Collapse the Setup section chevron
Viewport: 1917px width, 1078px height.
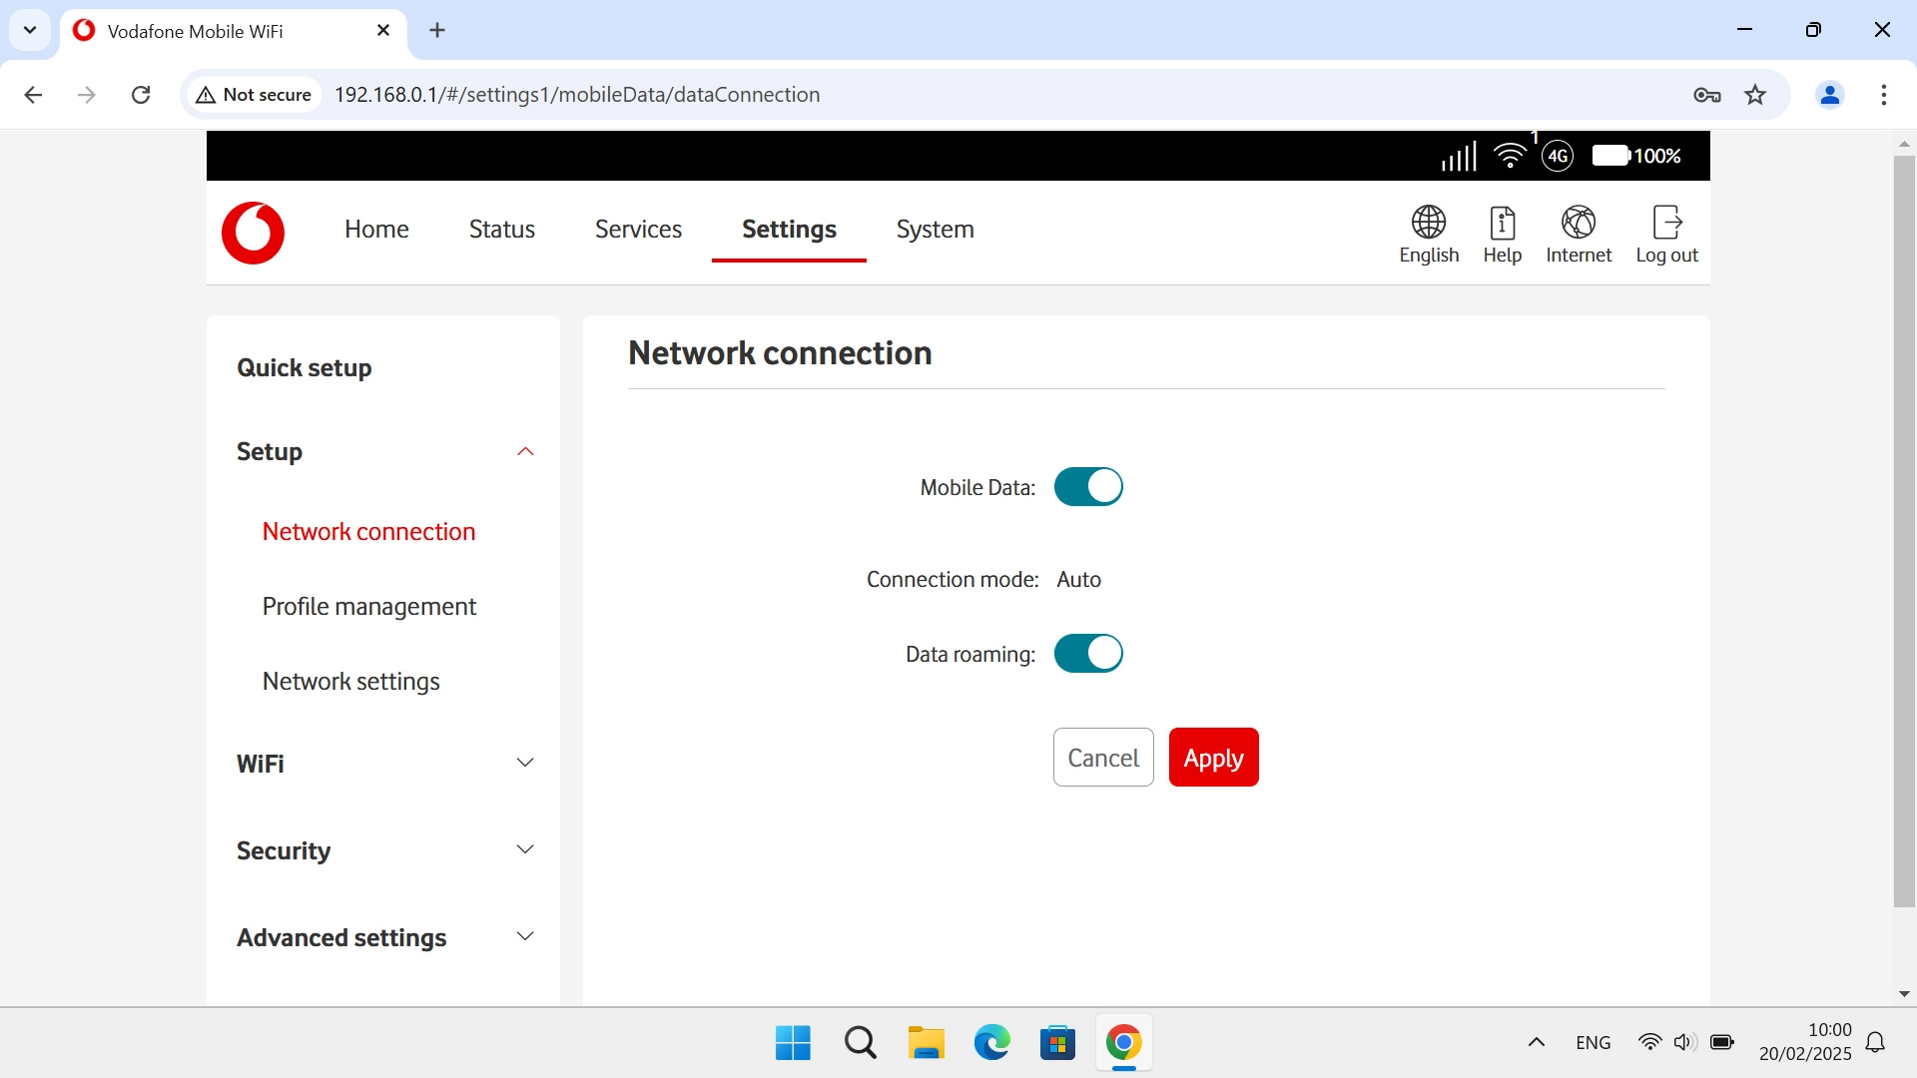tap(525, 452)
